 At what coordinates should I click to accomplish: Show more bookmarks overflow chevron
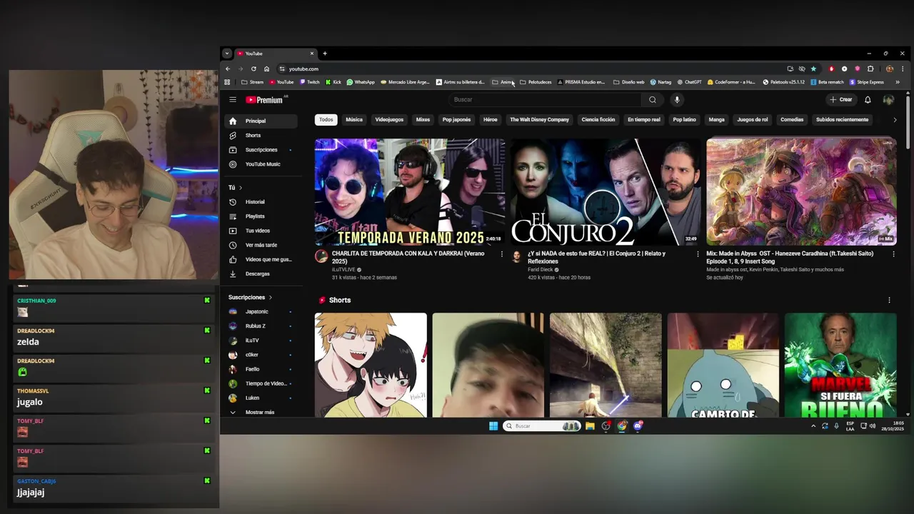[x=898, y=82]
